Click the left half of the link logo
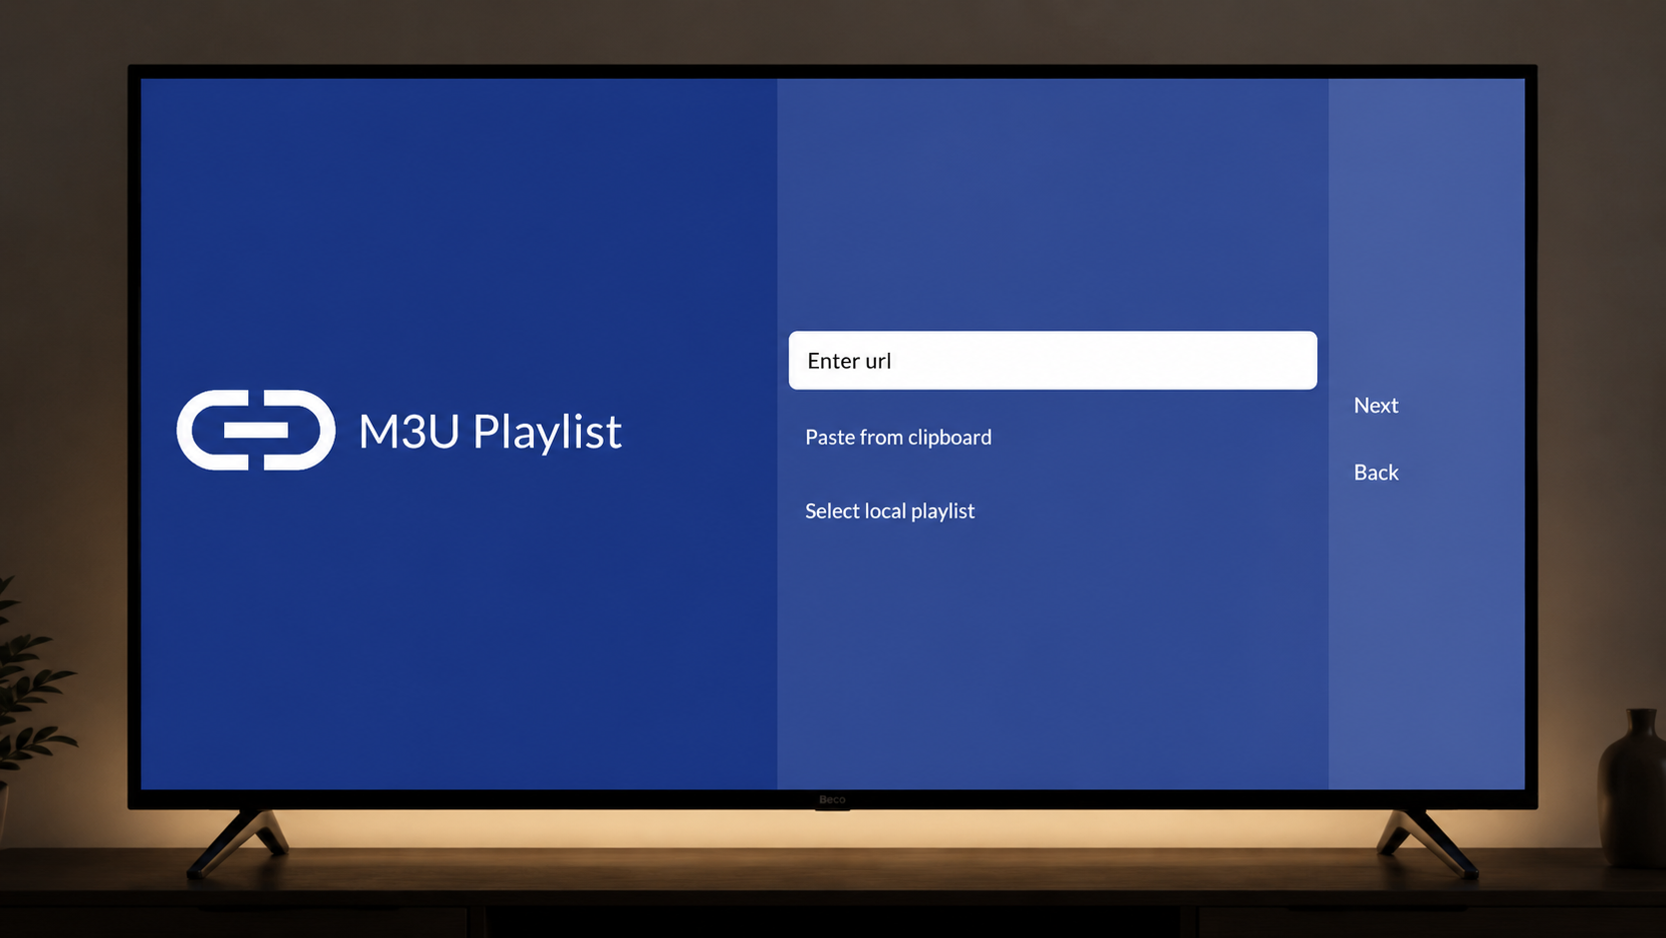Image resolution: width=1666 pixels, height=938 pixels. (x=212, y=430)
